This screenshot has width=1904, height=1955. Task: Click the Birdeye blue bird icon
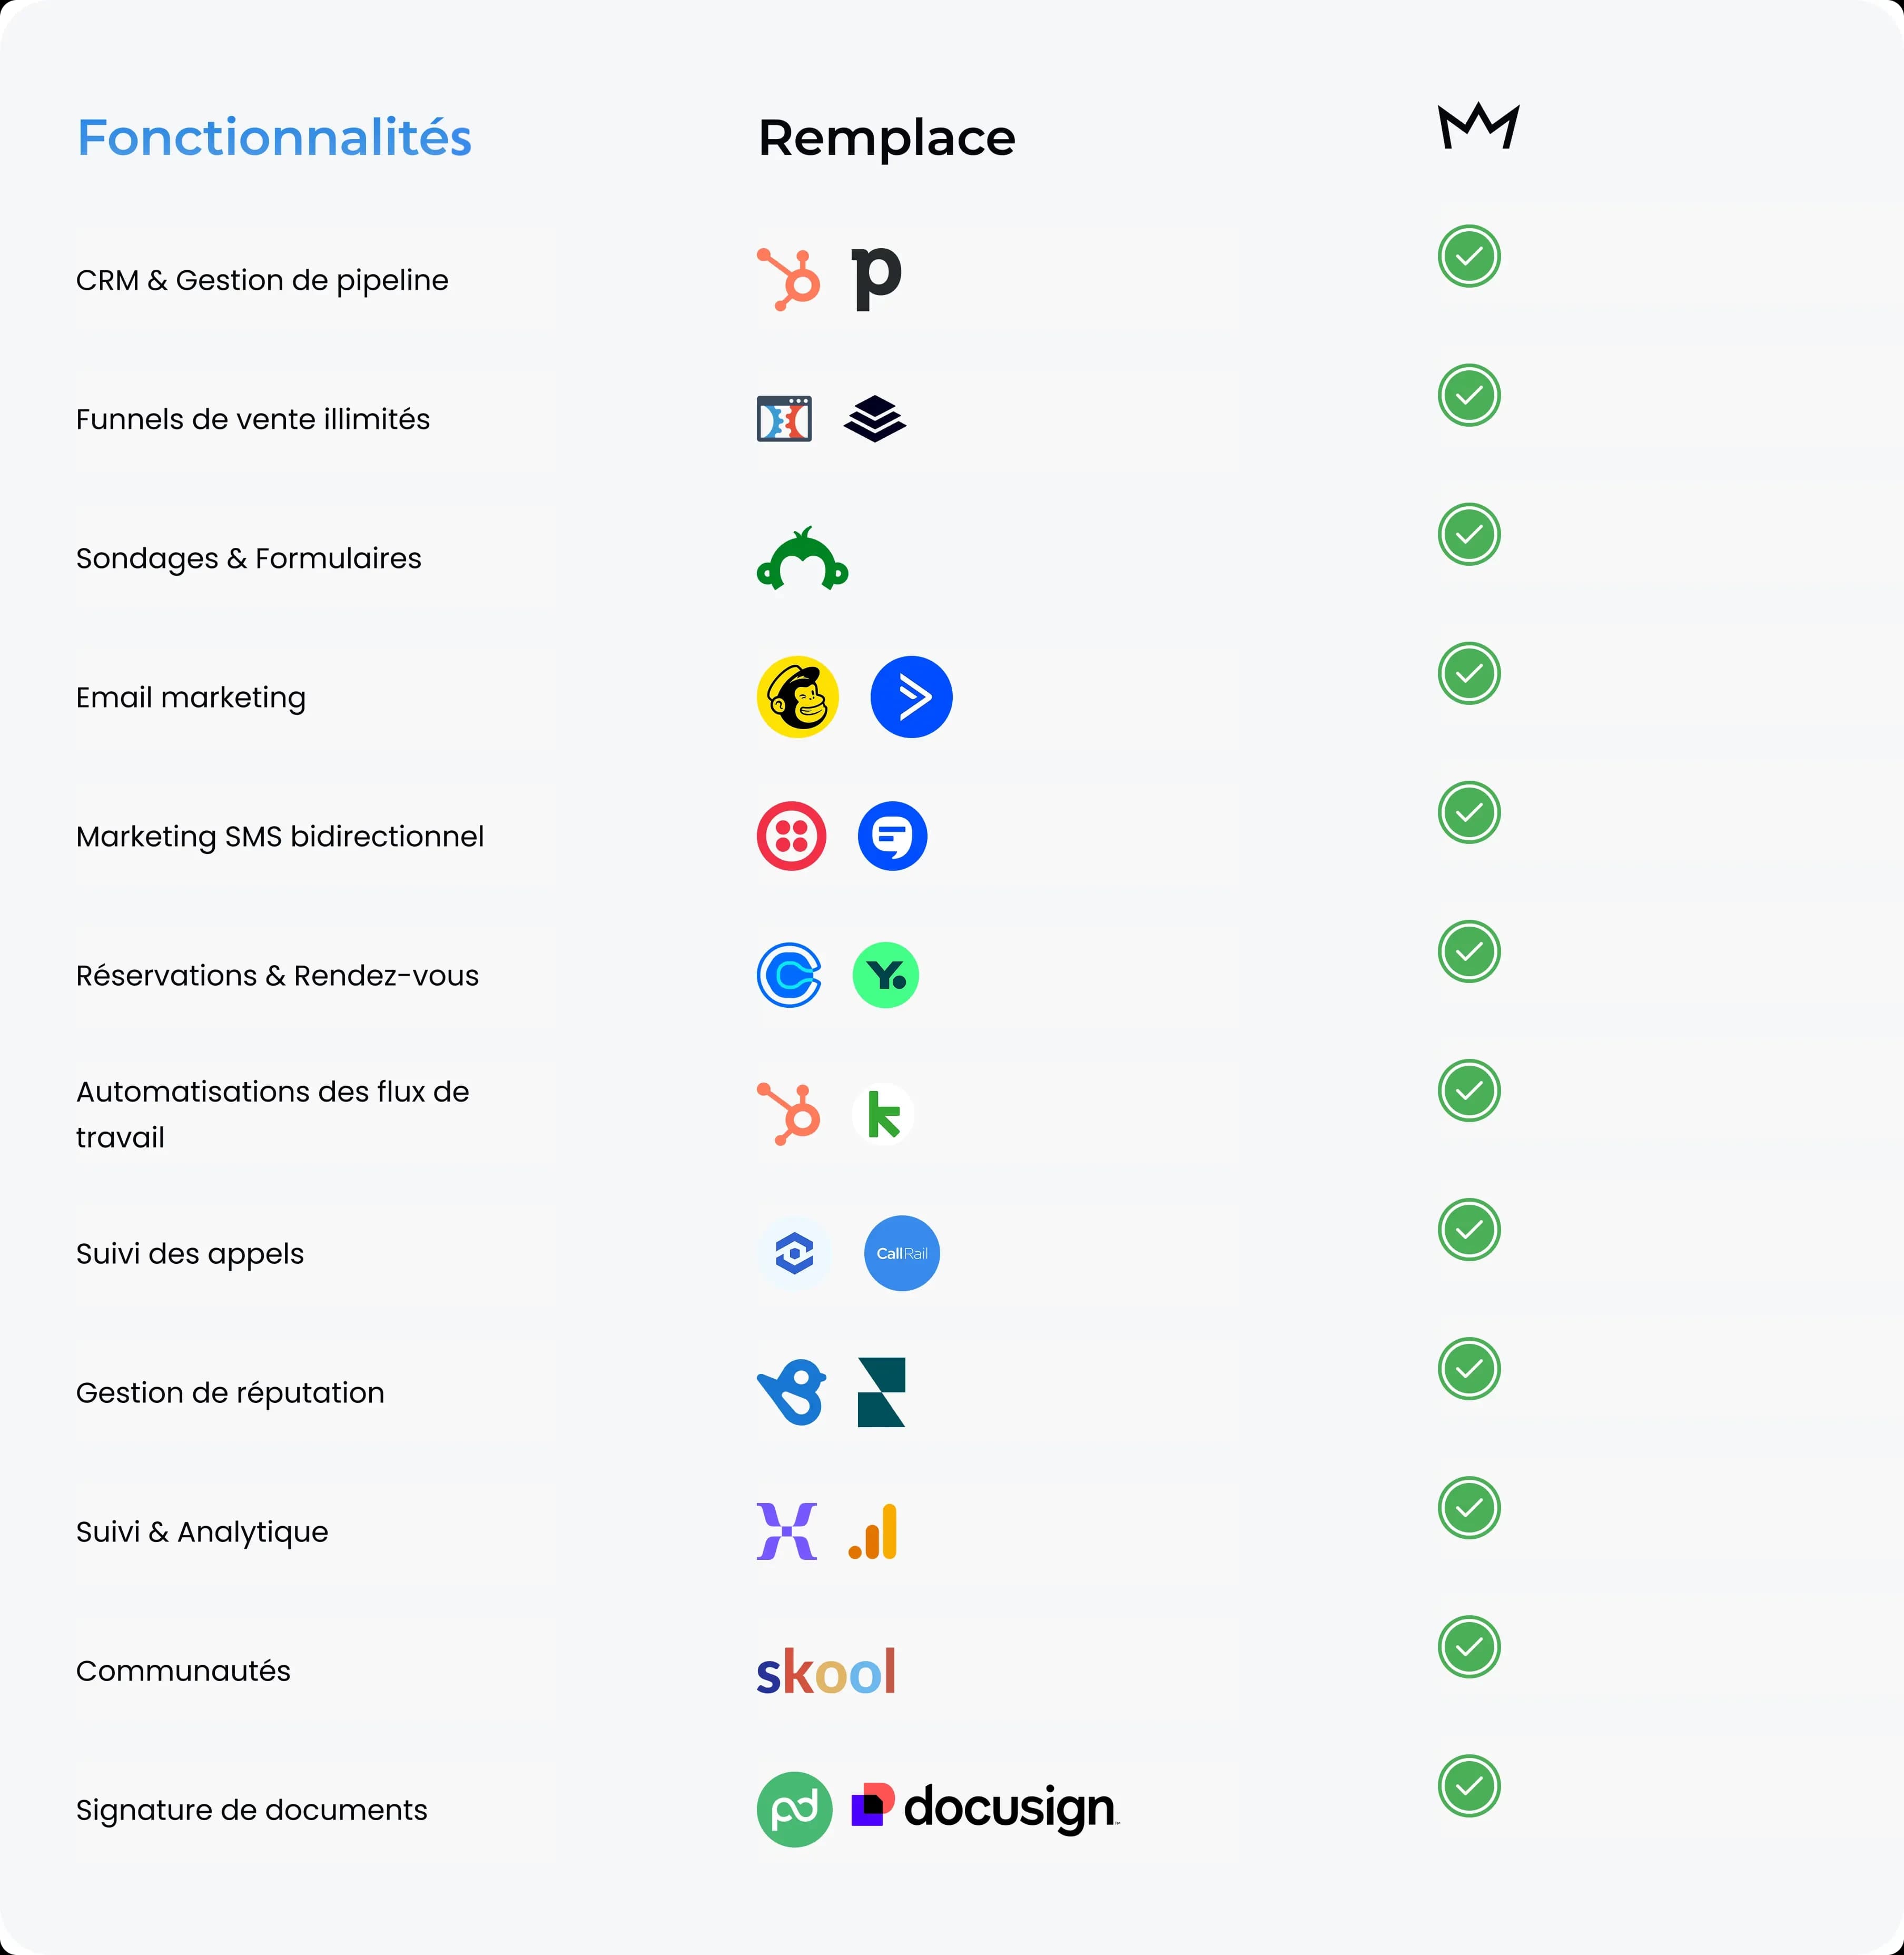(791, 1392)
